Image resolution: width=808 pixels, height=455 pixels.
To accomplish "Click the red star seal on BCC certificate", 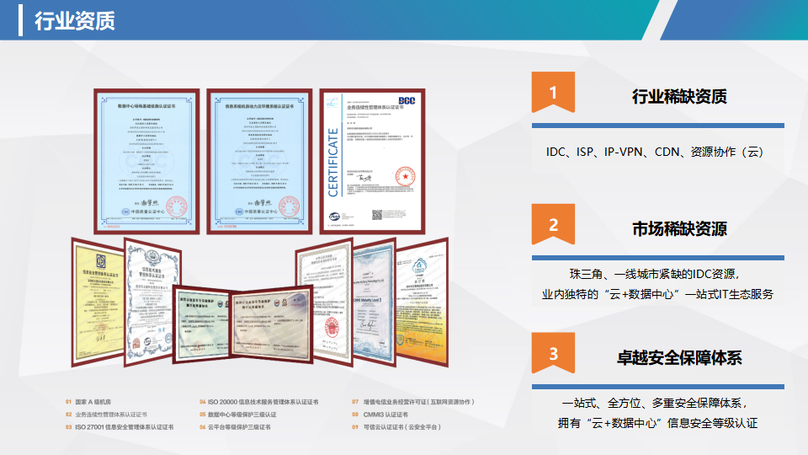I will (404, 177).
